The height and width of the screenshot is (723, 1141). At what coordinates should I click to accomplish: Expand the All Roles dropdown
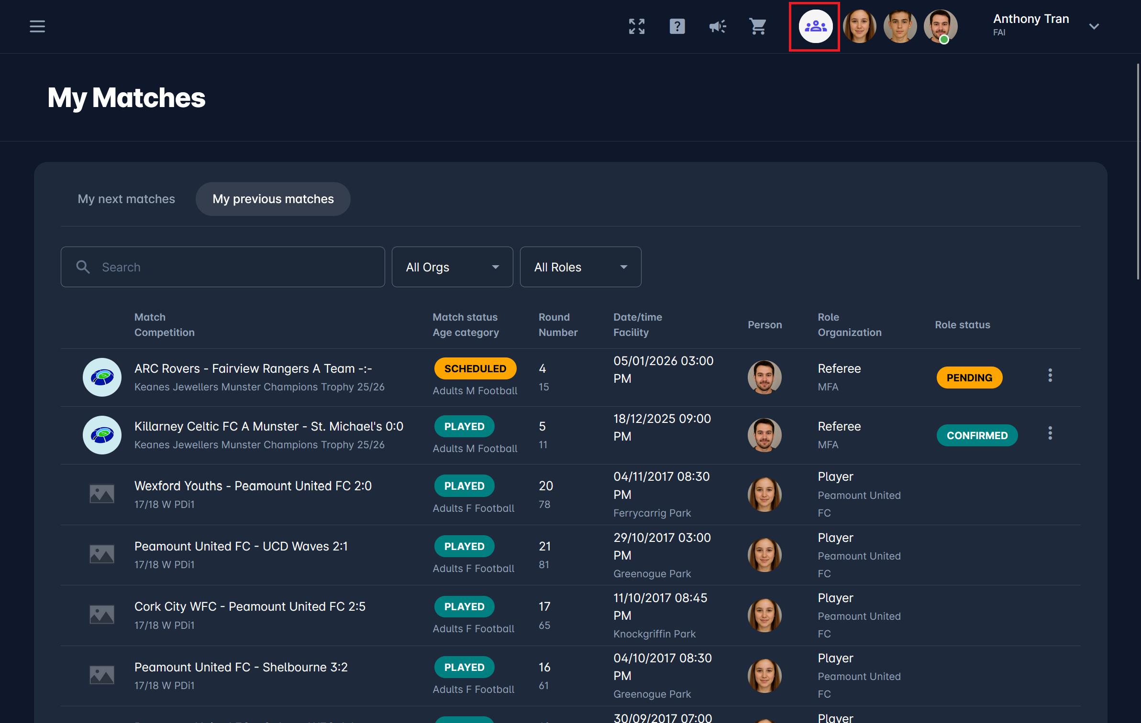pyautogui.click(x=580, y=267)
